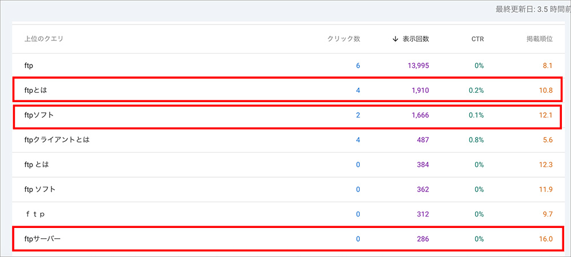This screenshot has height=257, width=571.
Task: Click the full-width 'ｆｔｐ' query row
Action: (35, 214)
